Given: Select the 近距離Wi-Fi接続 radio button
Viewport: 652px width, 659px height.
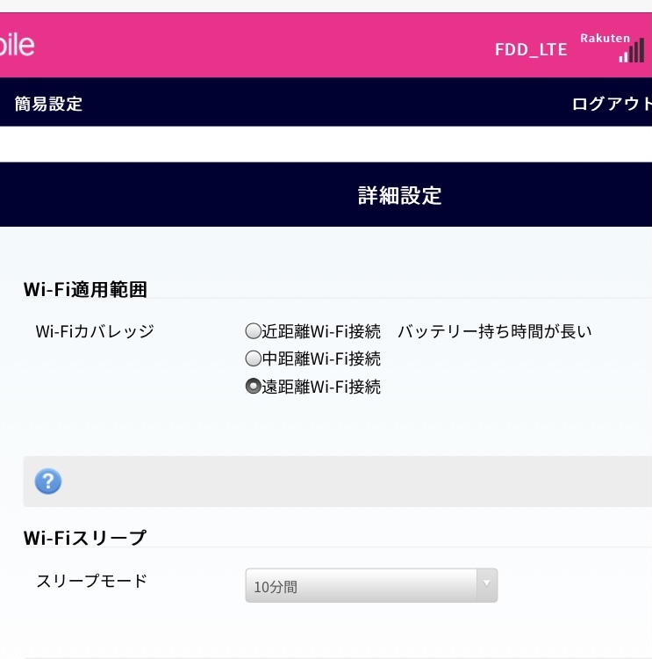Looking at the screenshot, I should click(253, 331).
